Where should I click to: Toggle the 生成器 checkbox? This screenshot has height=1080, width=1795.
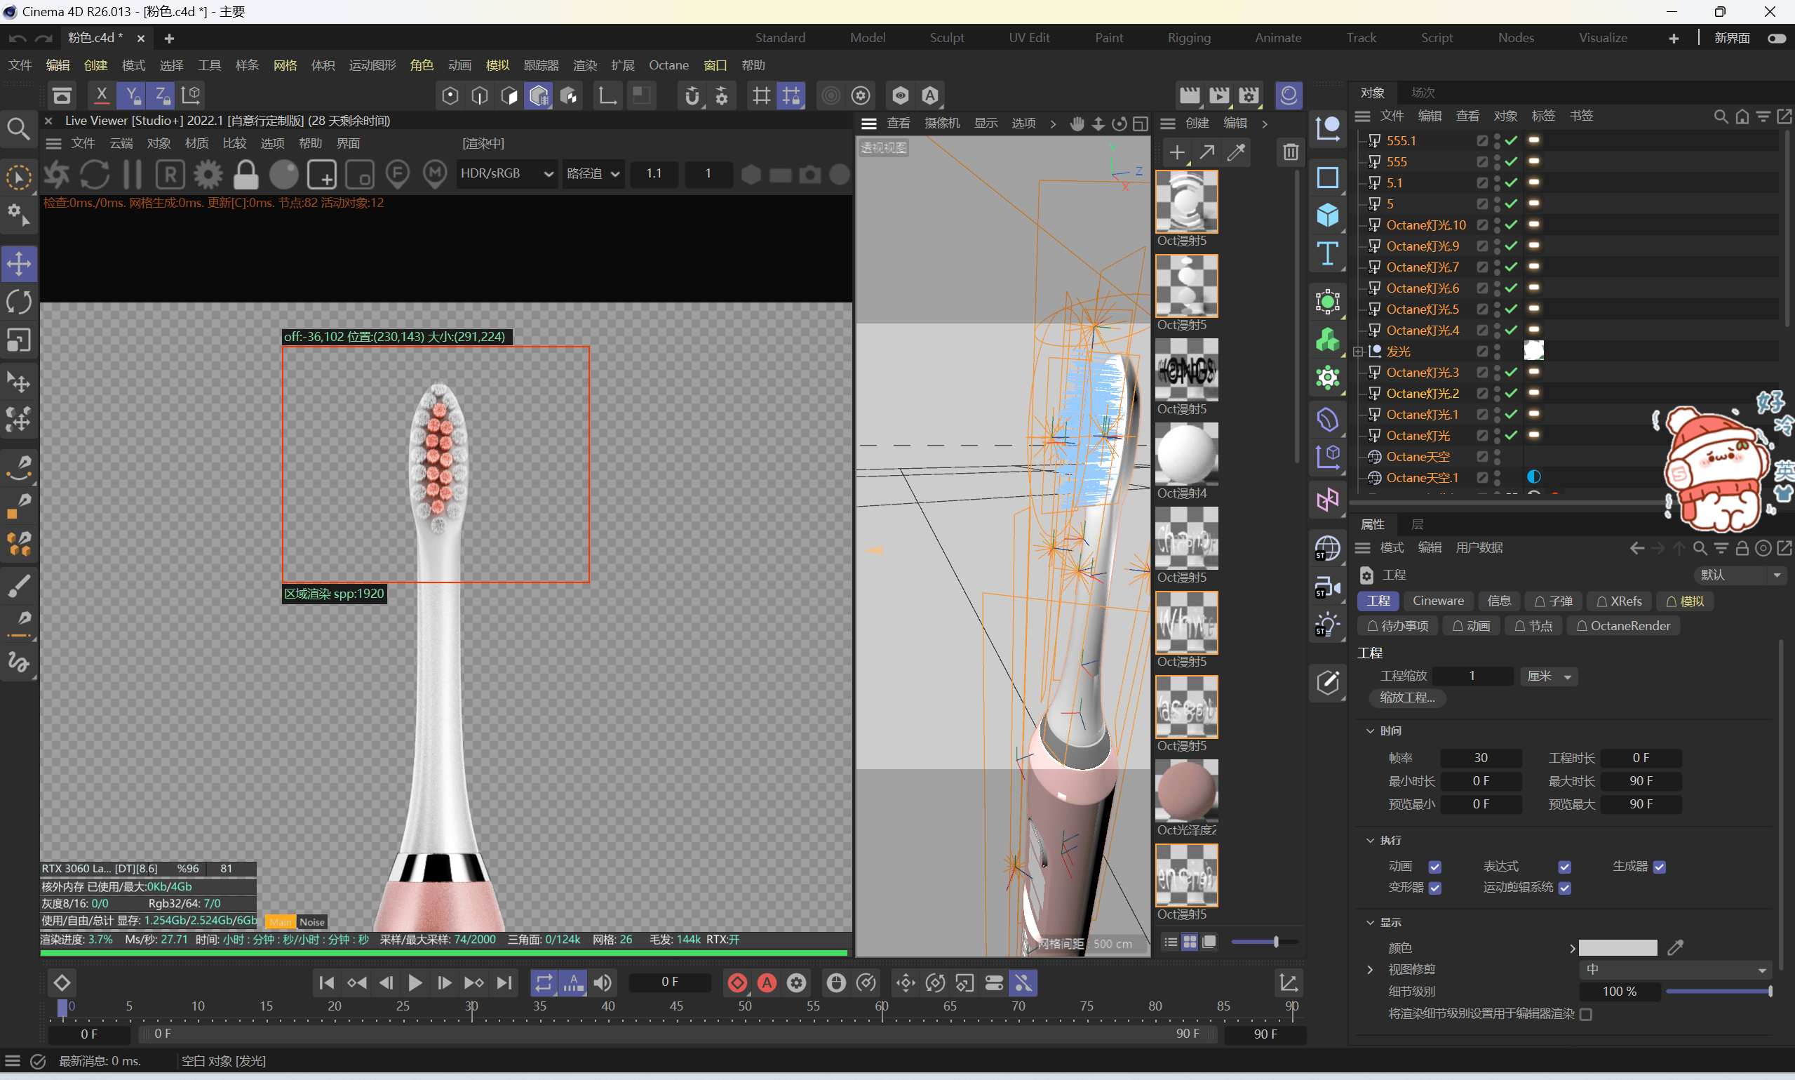(1659, 866)
